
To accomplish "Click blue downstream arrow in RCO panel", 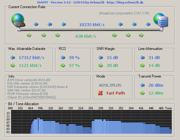I will [x=63, y=57].
